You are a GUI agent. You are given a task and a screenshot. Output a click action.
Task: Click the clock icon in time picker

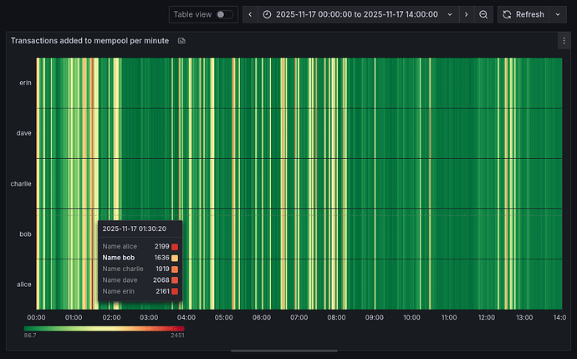click(x=267, y=14)
